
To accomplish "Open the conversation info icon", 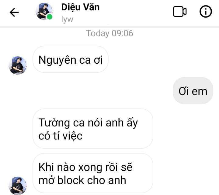I will (x=206, y=12).
